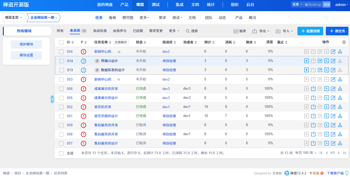The height and width of the screenshot is (177, 350).
Task: Click the 批量创建 button
Action: click(x=310, y=31)
